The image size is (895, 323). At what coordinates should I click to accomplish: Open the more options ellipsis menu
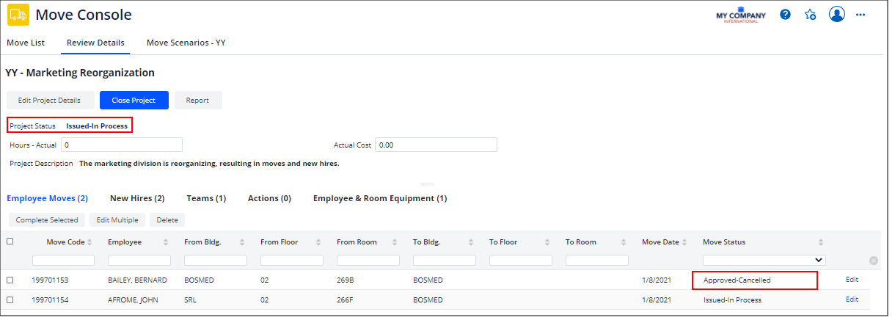pyautogui.click(x=861, y=14)
